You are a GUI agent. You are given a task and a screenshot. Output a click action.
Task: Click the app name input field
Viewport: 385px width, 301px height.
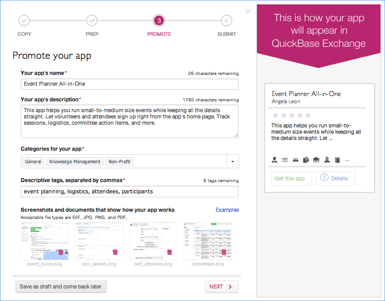coord(130,84)
